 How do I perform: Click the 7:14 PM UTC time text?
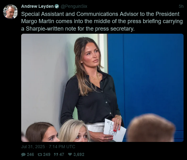(x=62, y=147)
